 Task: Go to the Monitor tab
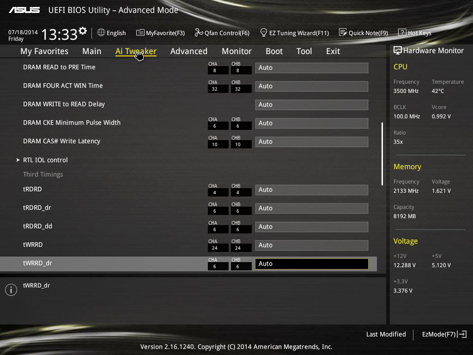pyautogui.click(x=237, y=51)
